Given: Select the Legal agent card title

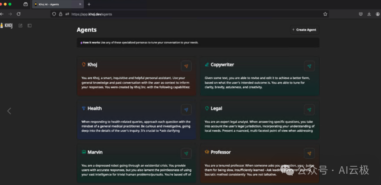Looking at the screenshot, I should 216,108.
